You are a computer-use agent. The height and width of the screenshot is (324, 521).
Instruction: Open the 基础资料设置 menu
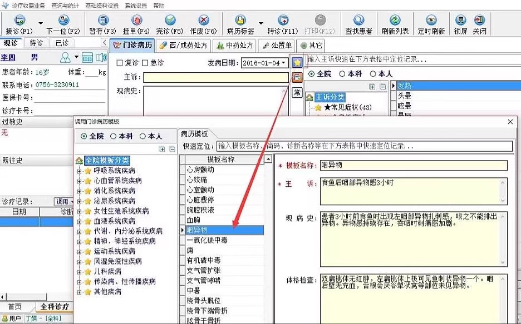coord(102,6)
